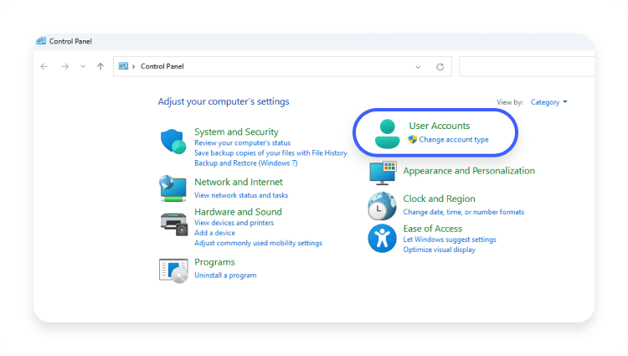Click Change account type link
This screenshot has height=356, width=628.
[454, 140]
